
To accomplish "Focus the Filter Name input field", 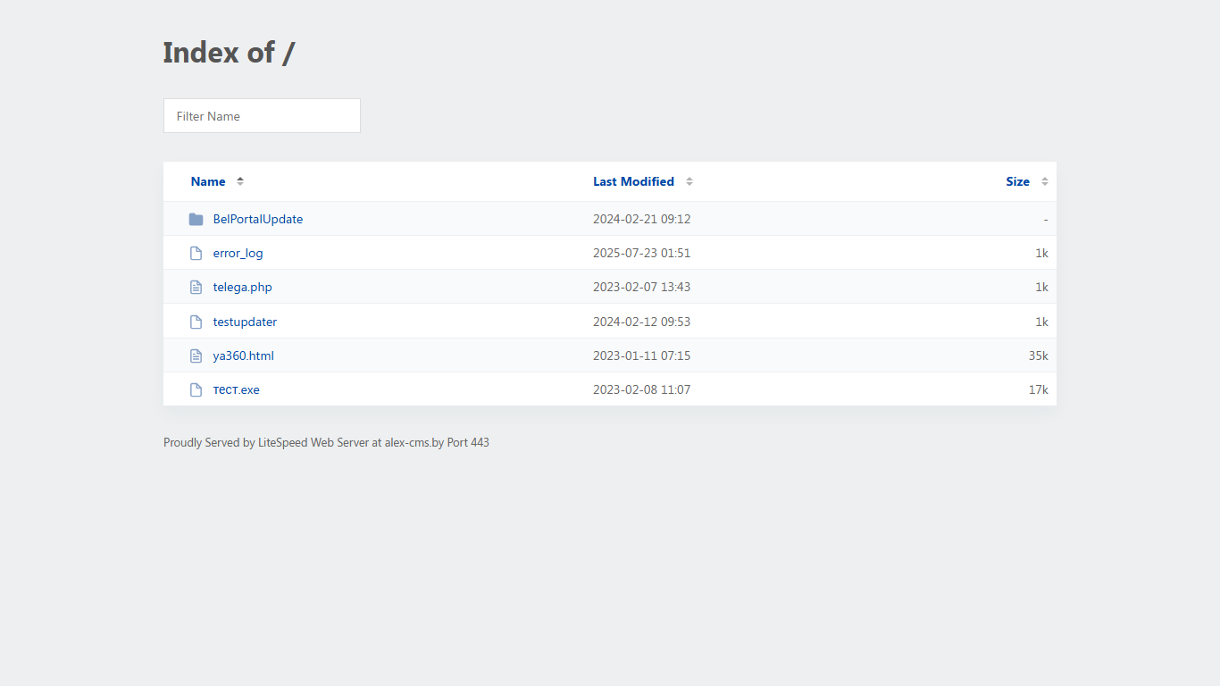I will (x=262, y=116).
